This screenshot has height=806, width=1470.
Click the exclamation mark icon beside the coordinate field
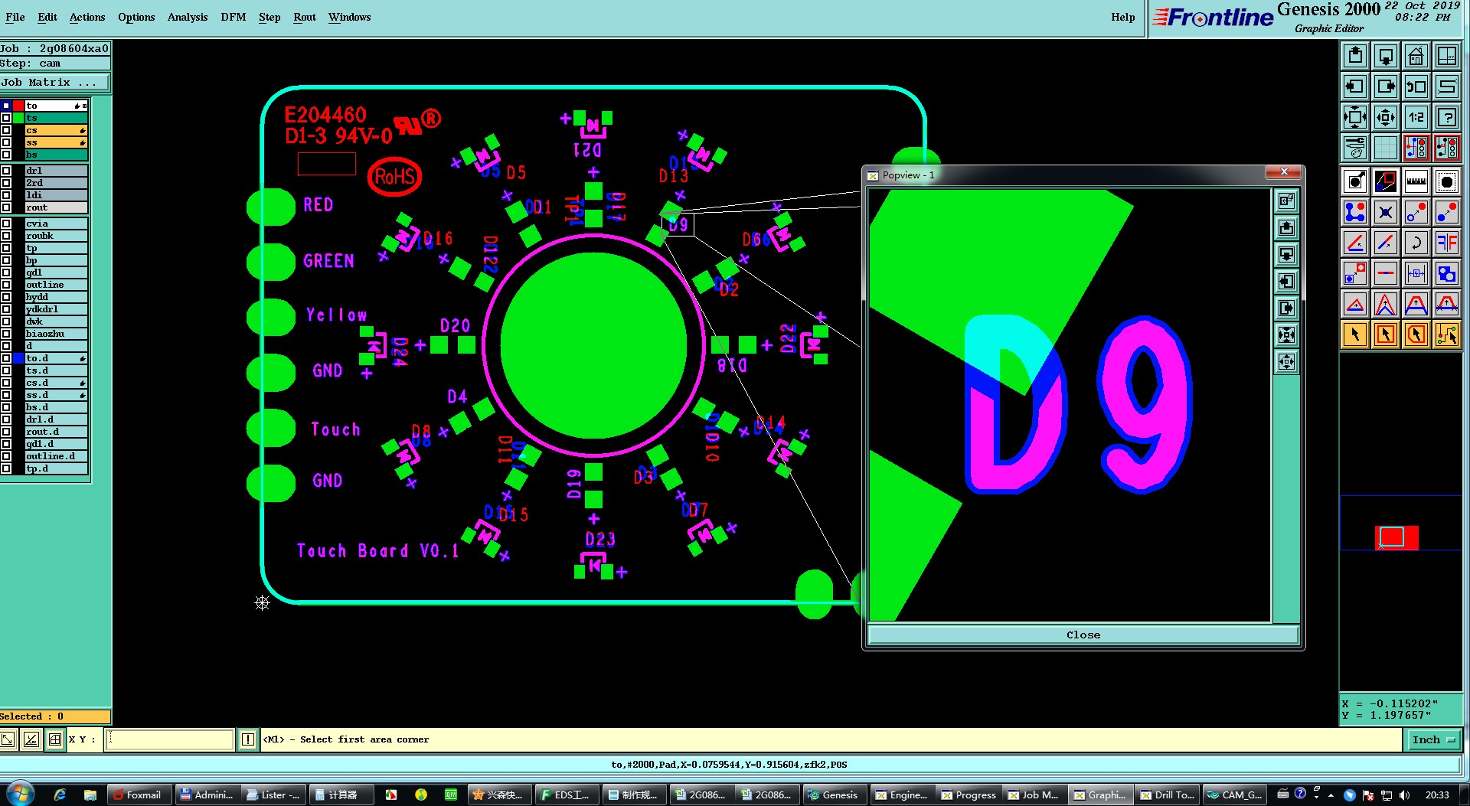click(x=247, y=739)
